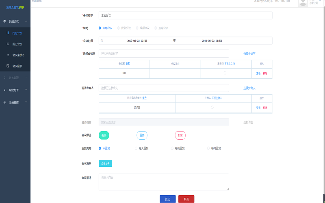Click the user avatar in the top right
Image resolution: width=325 pixels, height=203 pixels.
(x=303, y=3)
